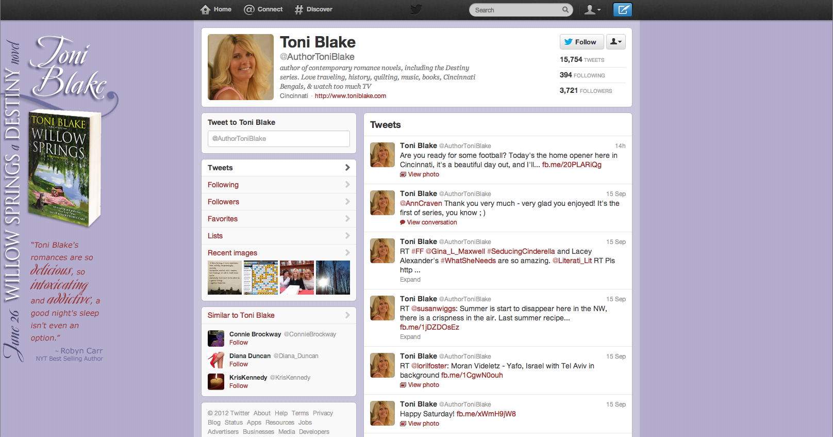Select the Favorites sidebar item
This screenshot has width=833, height=437.
pyautogui.click(x=279, y=219)
